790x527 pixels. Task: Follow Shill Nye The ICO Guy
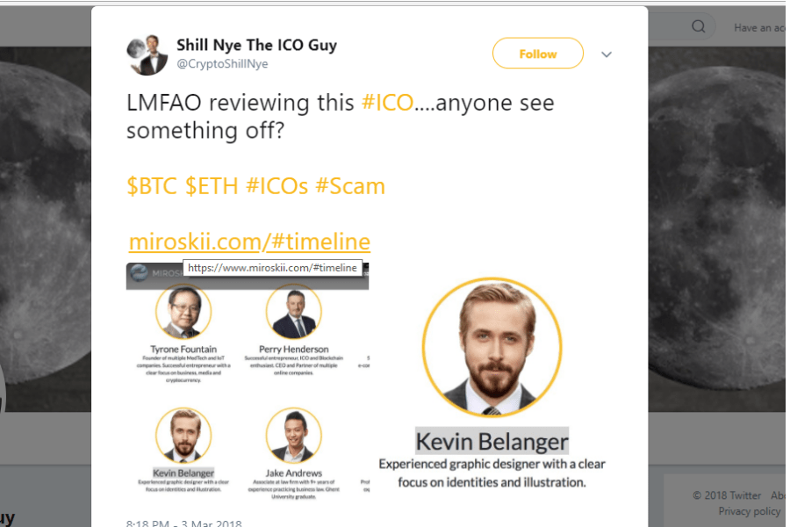537,54
